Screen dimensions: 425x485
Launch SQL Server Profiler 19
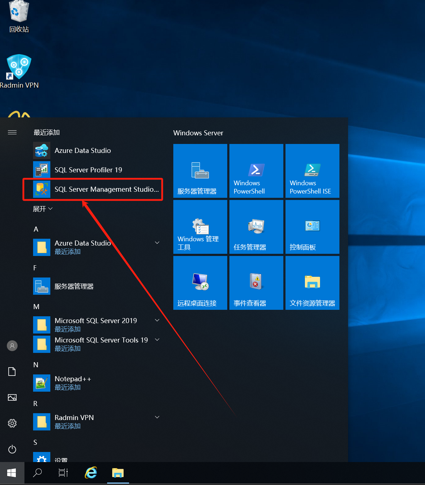tap(88, 170)
